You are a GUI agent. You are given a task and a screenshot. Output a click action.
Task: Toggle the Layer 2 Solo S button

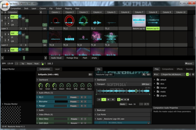5,40
